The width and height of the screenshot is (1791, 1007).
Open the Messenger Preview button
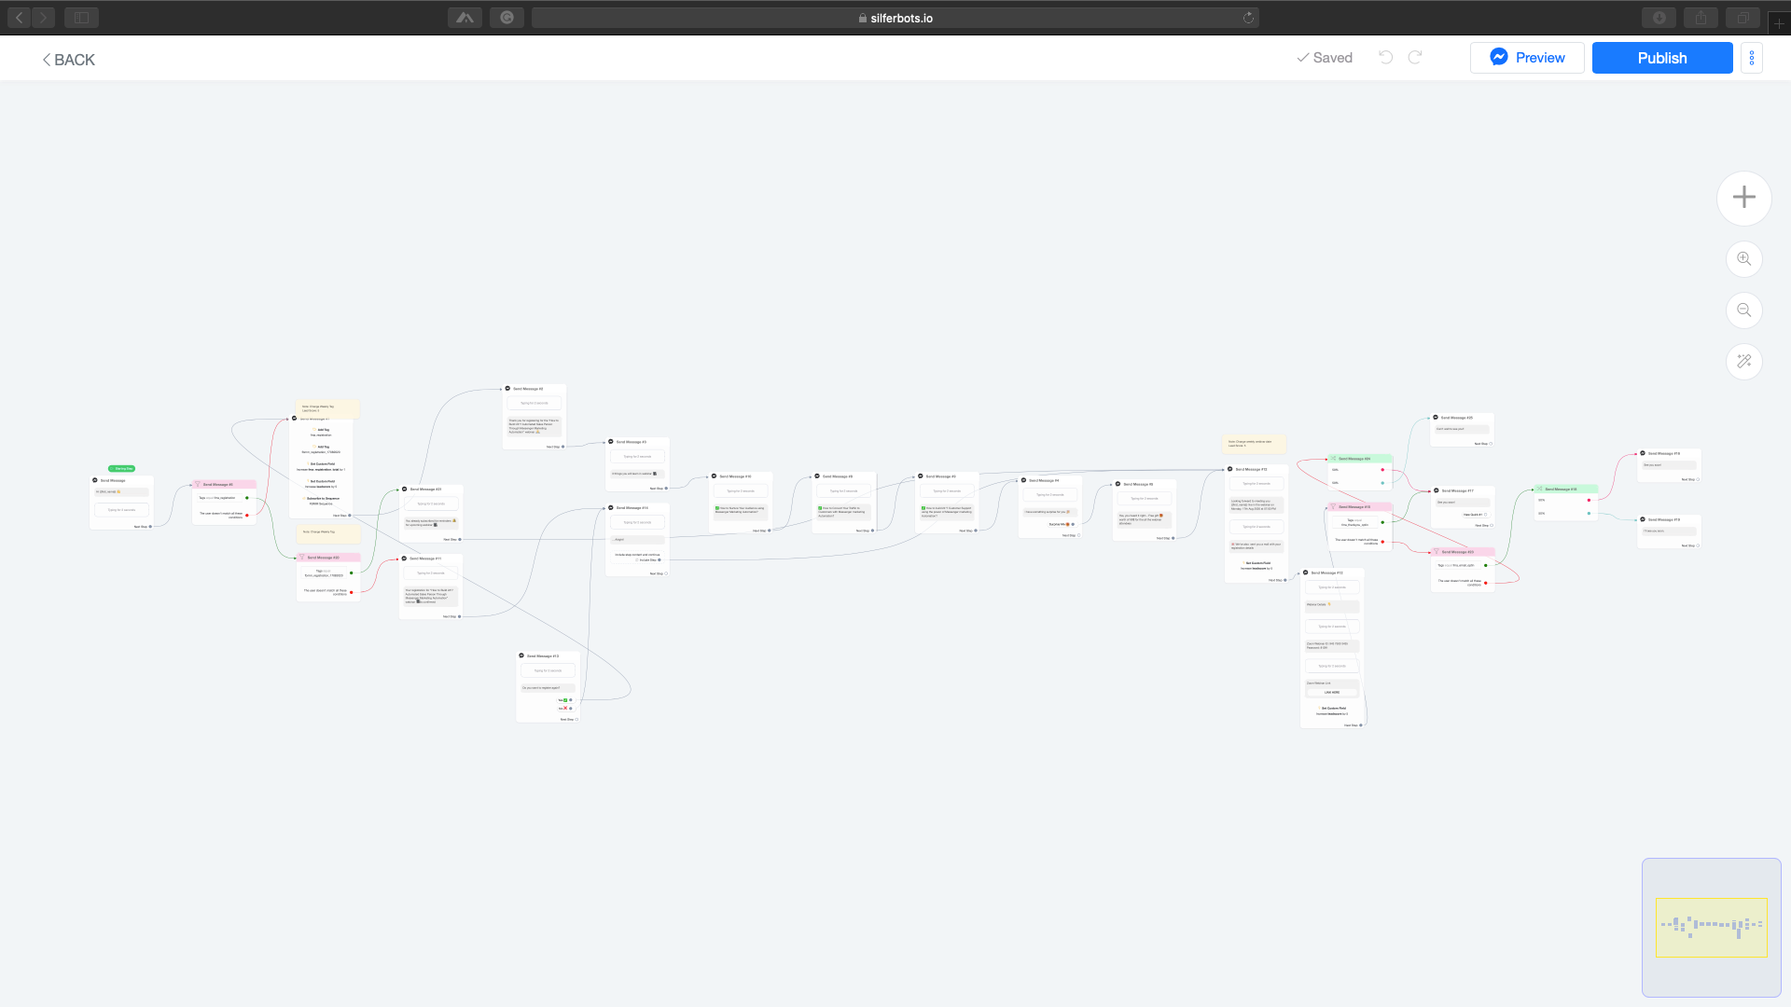click(1527, 58)
